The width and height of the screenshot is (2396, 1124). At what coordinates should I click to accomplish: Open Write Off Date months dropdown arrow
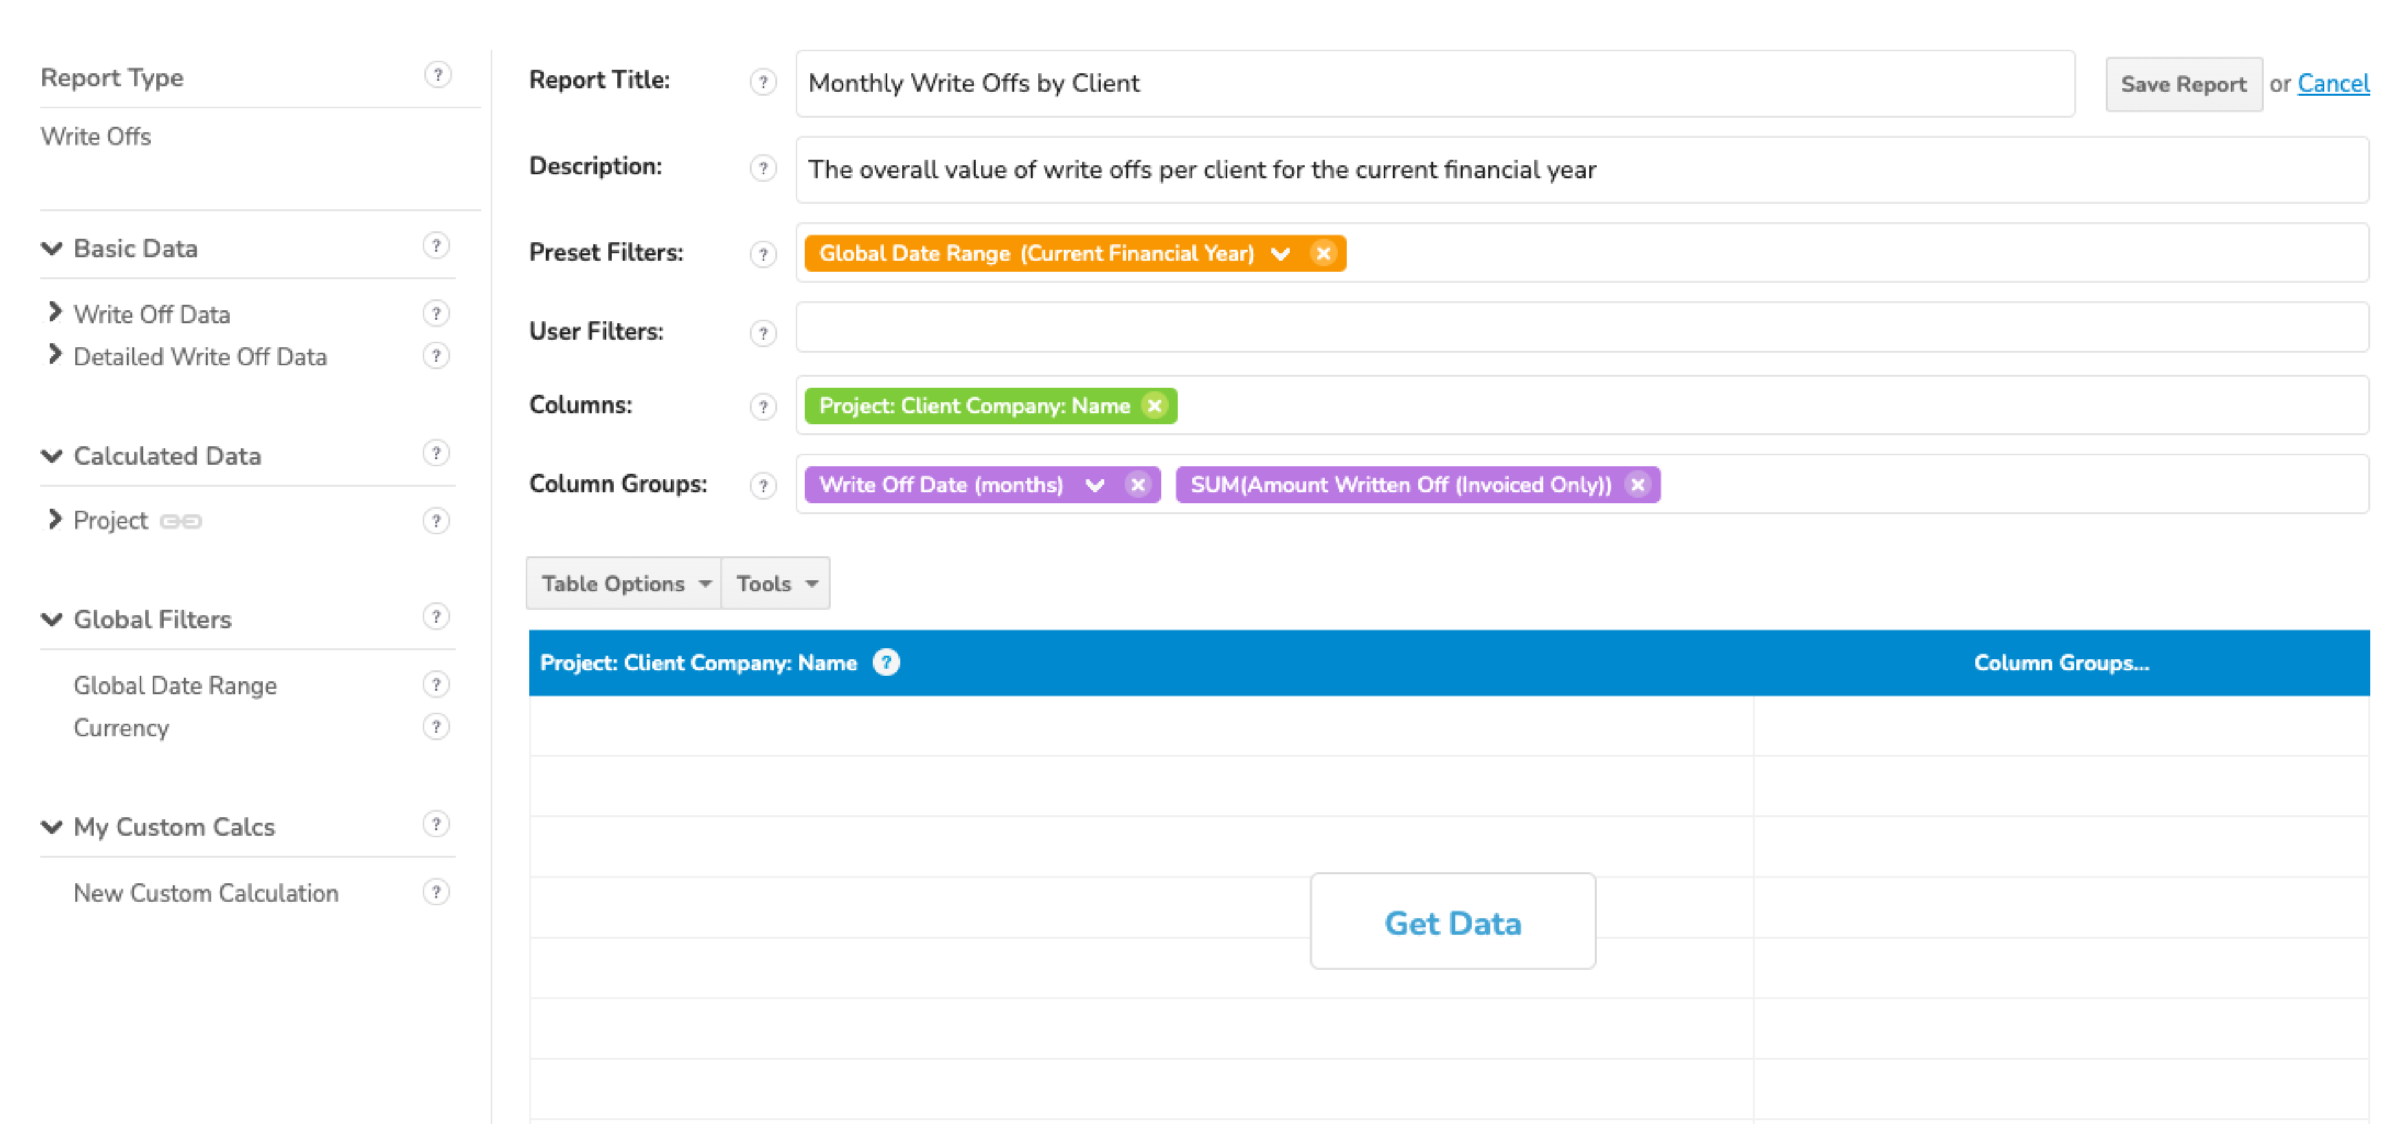[1094, 484]
